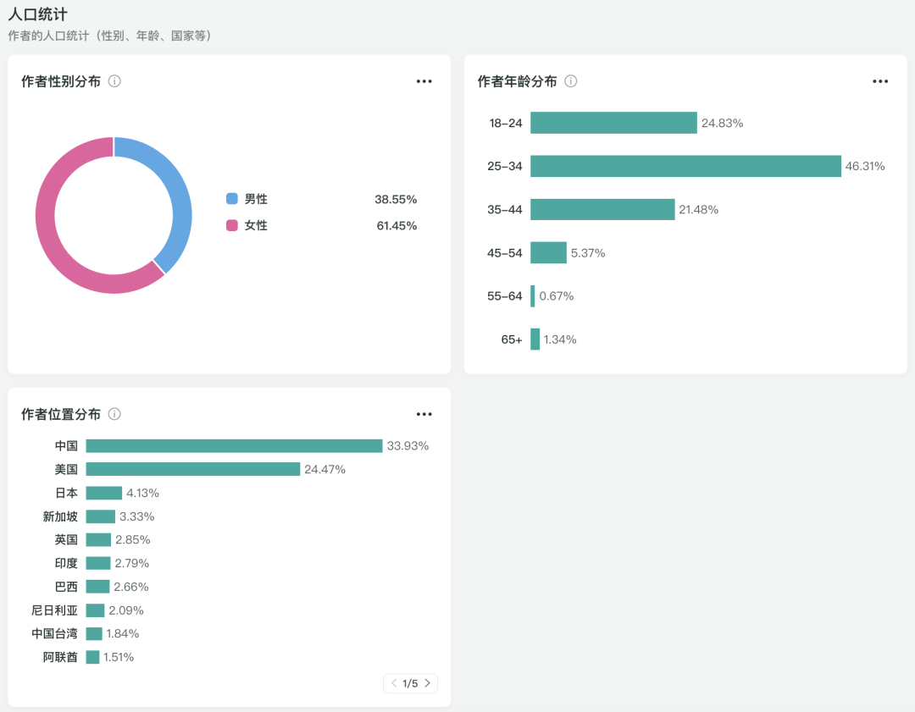Click the 女性 legend label
The image size is (915, 712).
click(256, 225)
